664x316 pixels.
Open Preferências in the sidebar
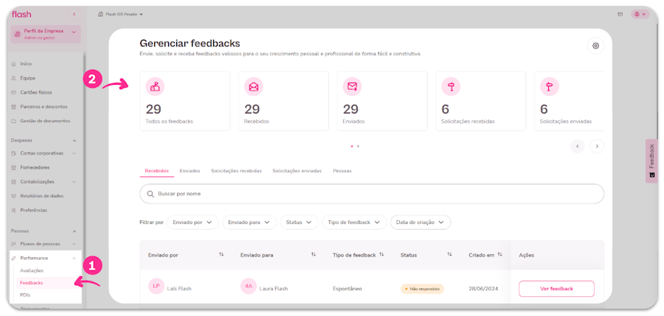(33, 210)
